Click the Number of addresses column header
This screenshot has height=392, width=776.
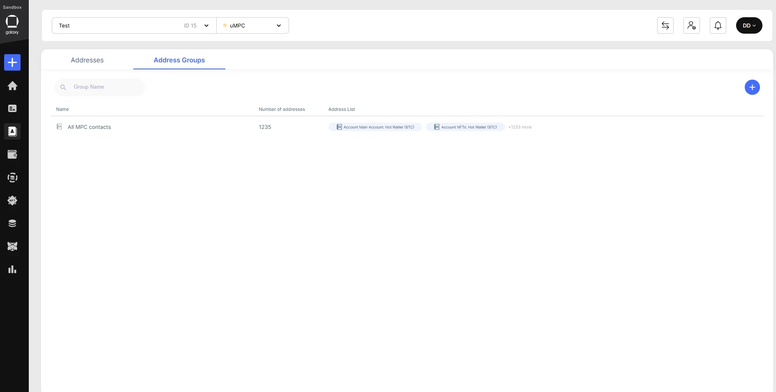coord(282,109)
